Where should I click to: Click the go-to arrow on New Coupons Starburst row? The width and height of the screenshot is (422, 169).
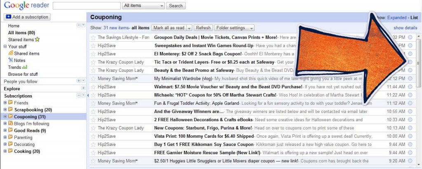(410, 128)
